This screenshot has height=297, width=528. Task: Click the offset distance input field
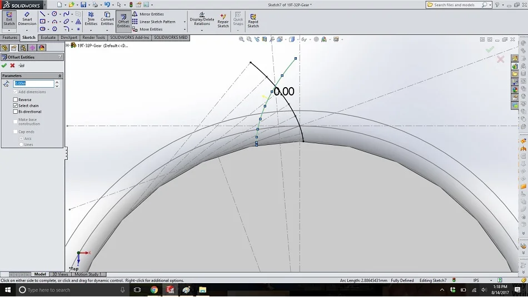[34, 83]
